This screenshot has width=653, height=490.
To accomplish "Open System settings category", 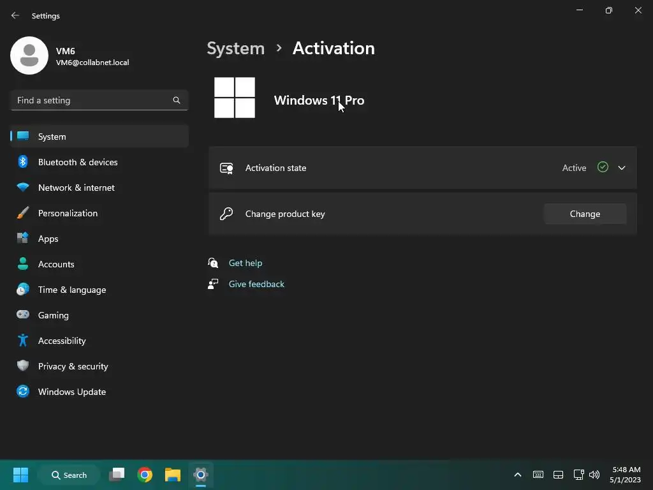I will pos(99,137).
